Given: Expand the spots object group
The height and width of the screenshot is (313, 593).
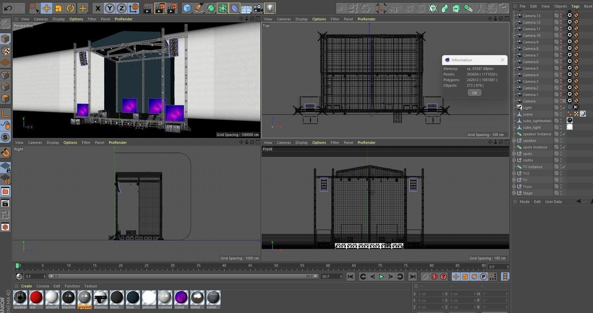Looking at the screenshot, I should coord(514,154).
